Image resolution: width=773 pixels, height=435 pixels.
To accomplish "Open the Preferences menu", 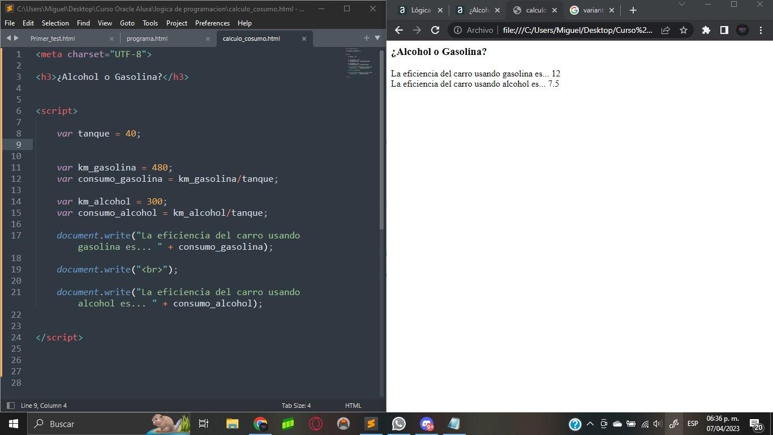I will [212, 23].
